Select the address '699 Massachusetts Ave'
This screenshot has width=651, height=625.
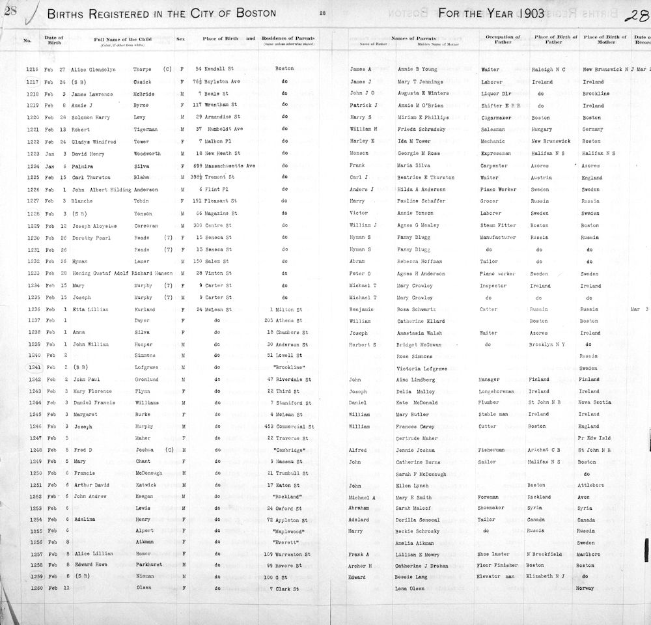(224, 166)
